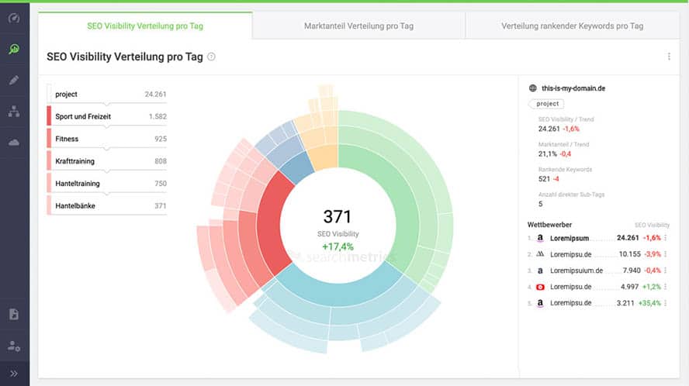This screenshot has height=386, width=689.
Task: Select the Fitness row
Action: (107, 139)
